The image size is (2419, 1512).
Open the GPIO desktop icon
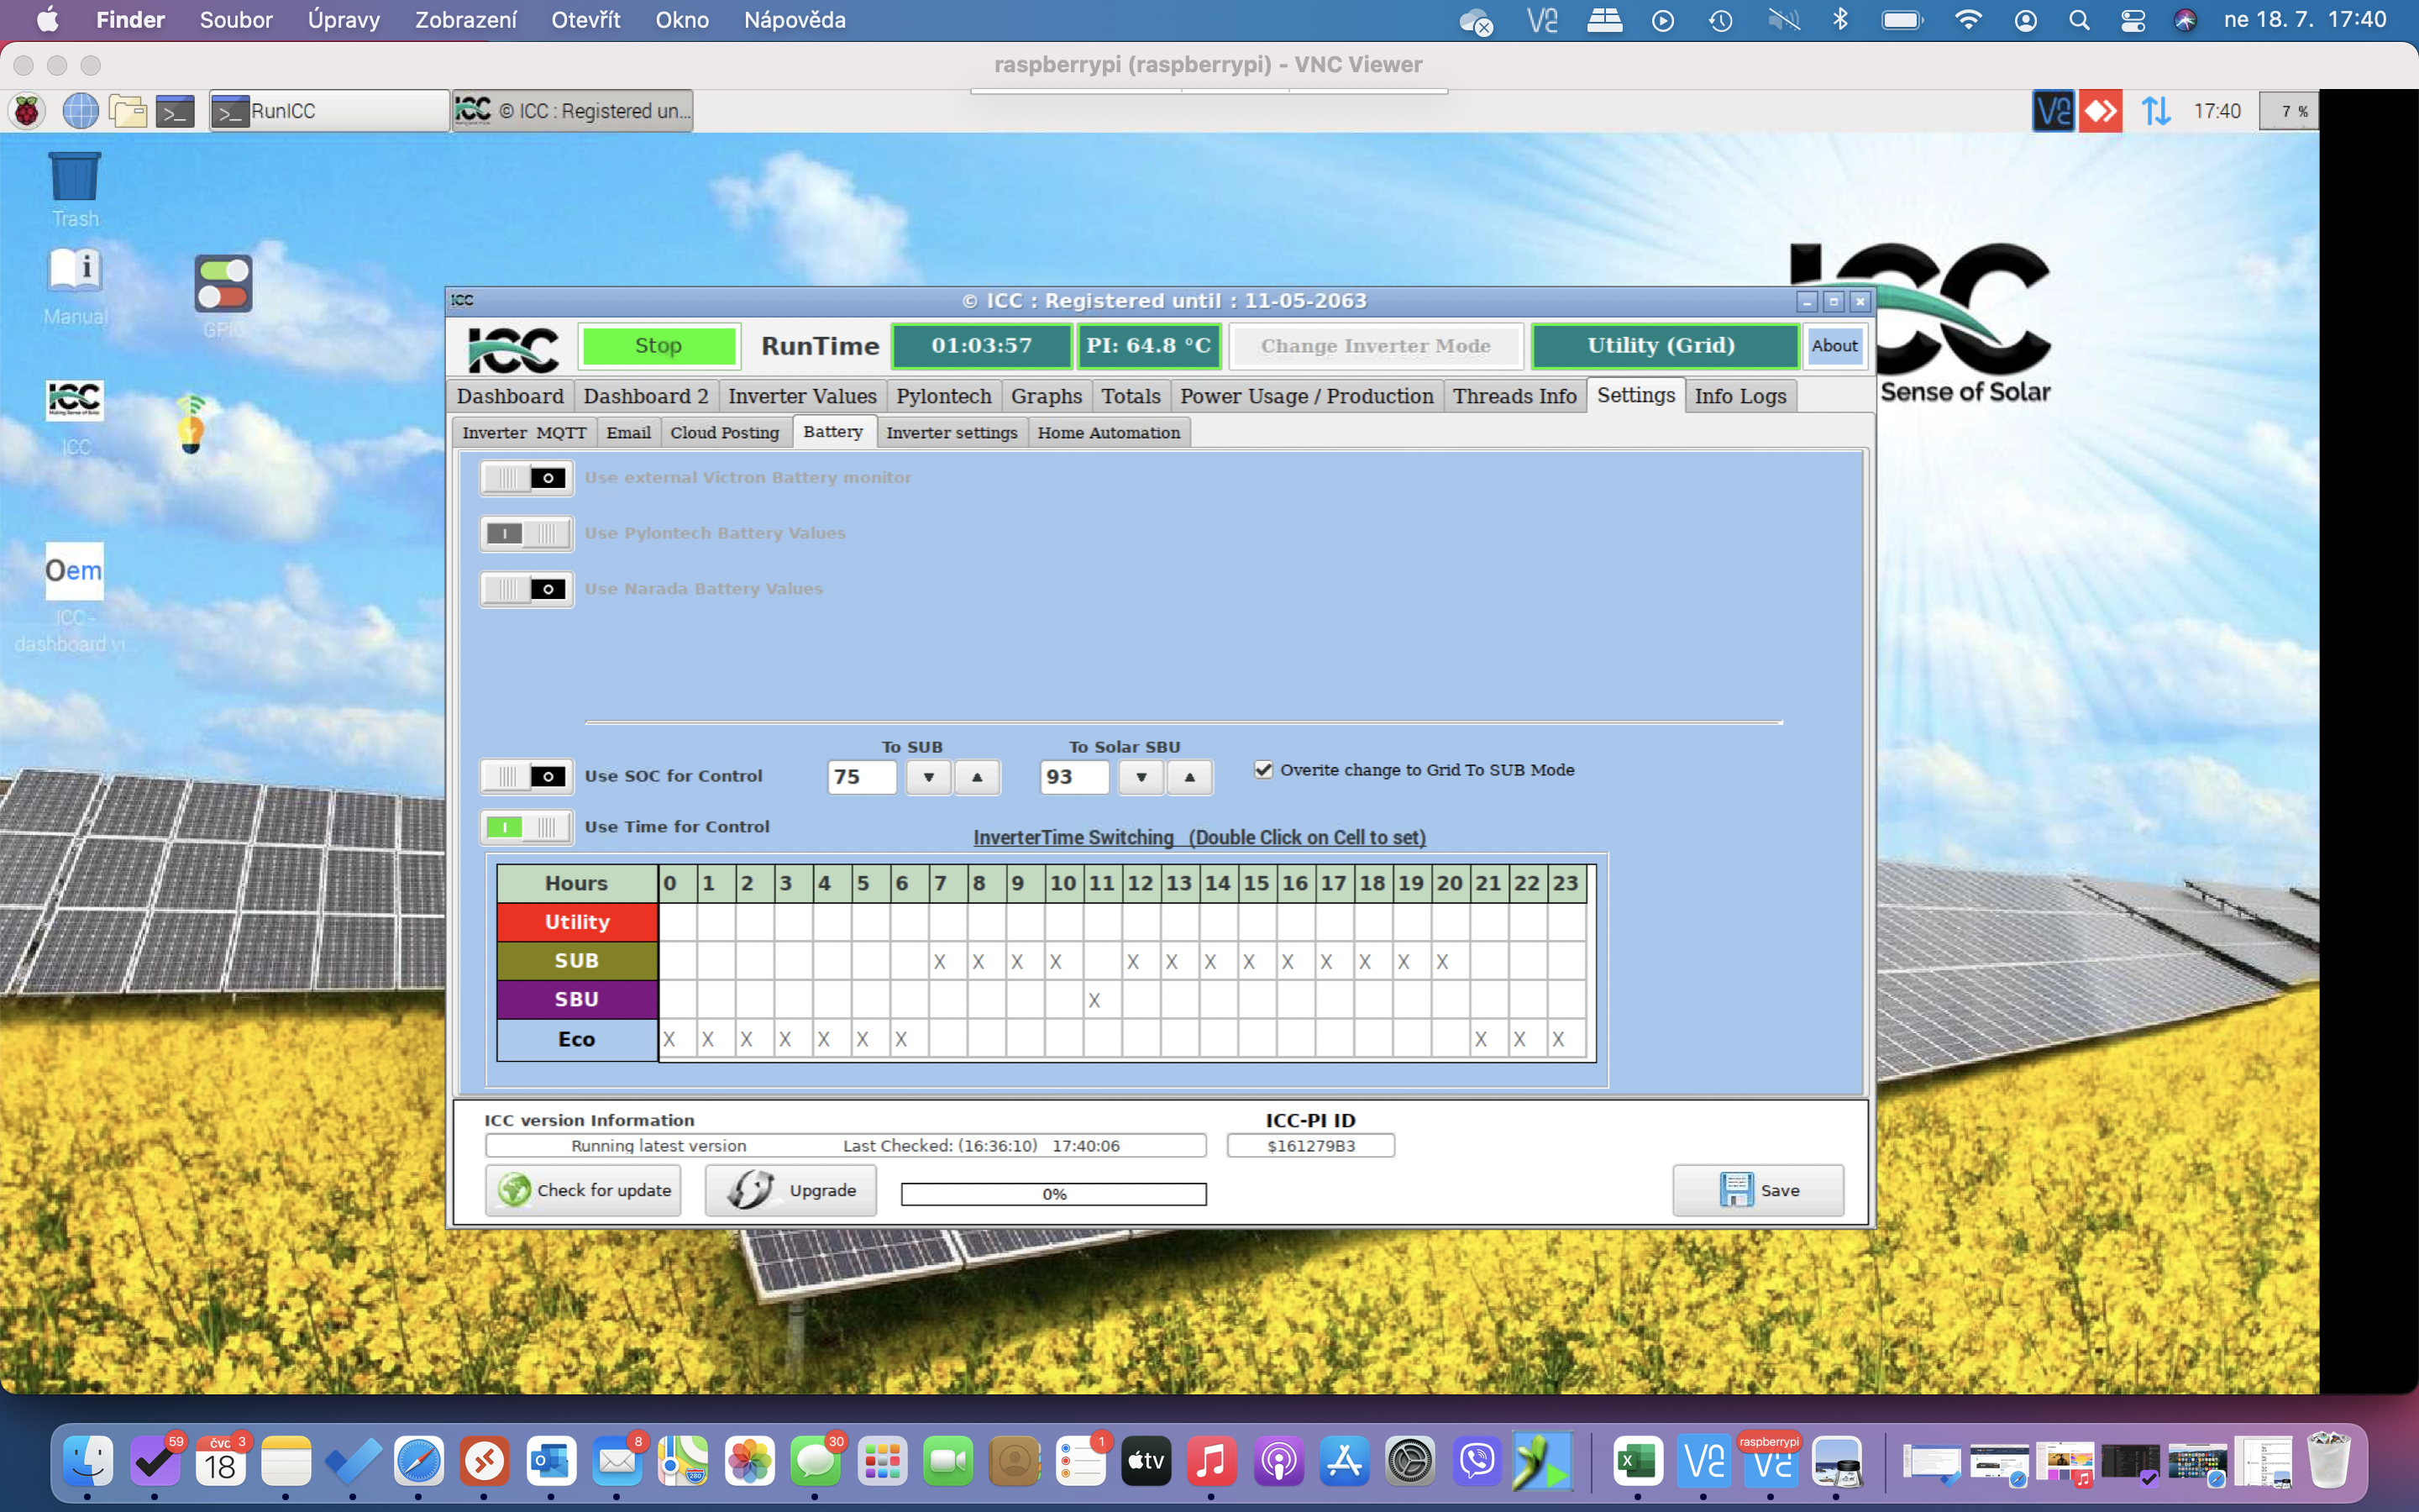coord(223,285)
